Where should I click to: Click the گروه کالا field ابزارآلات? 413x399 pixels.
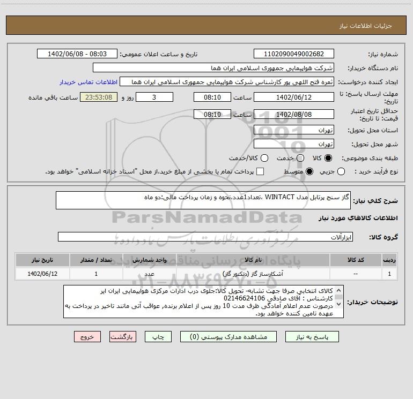(x=205, y=237)
